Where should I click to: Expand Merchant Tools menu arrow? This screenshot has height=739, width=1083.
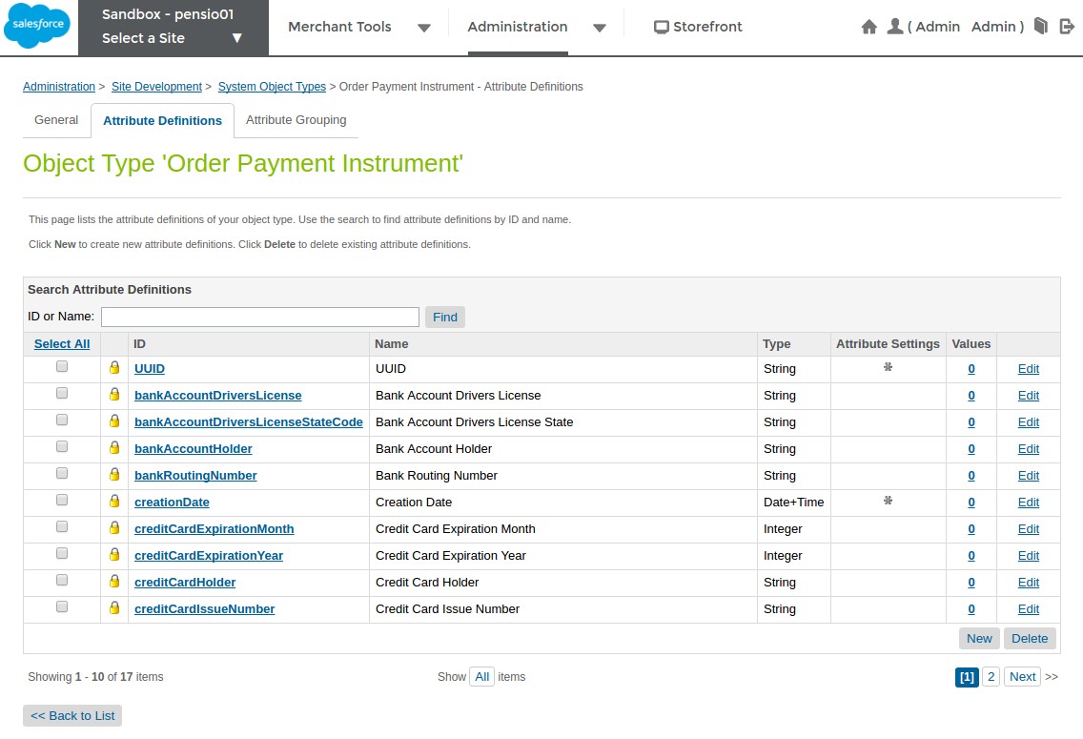point(424,29)
